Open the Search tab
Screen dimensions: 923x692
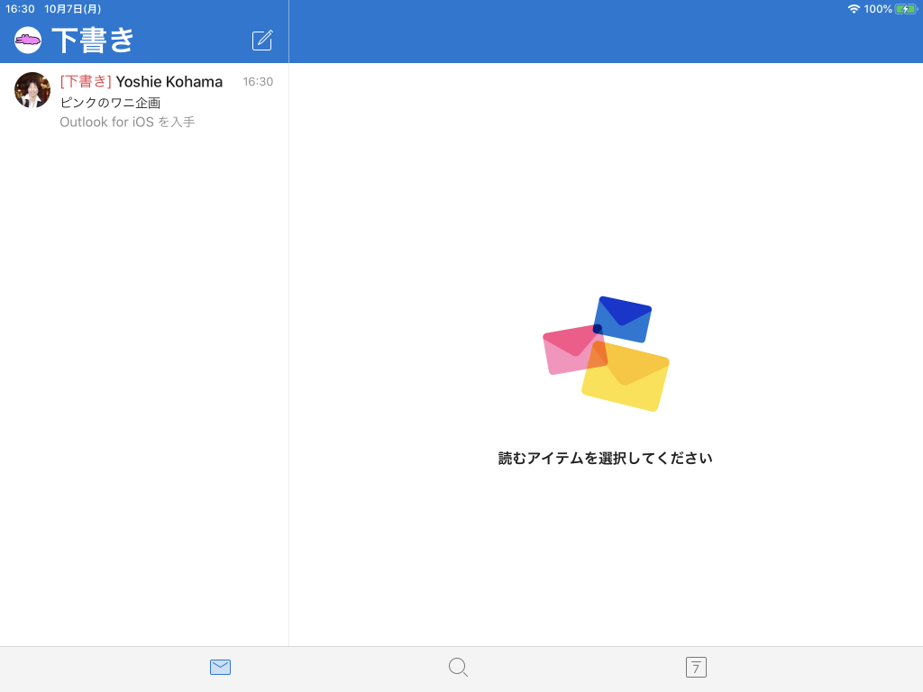458,667
